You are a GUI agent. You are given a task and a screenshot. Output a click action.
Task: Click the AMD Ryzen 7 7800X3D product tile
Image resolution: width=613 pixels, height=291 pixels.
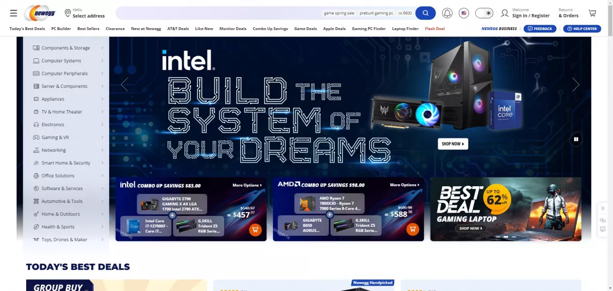click(330, 204)
